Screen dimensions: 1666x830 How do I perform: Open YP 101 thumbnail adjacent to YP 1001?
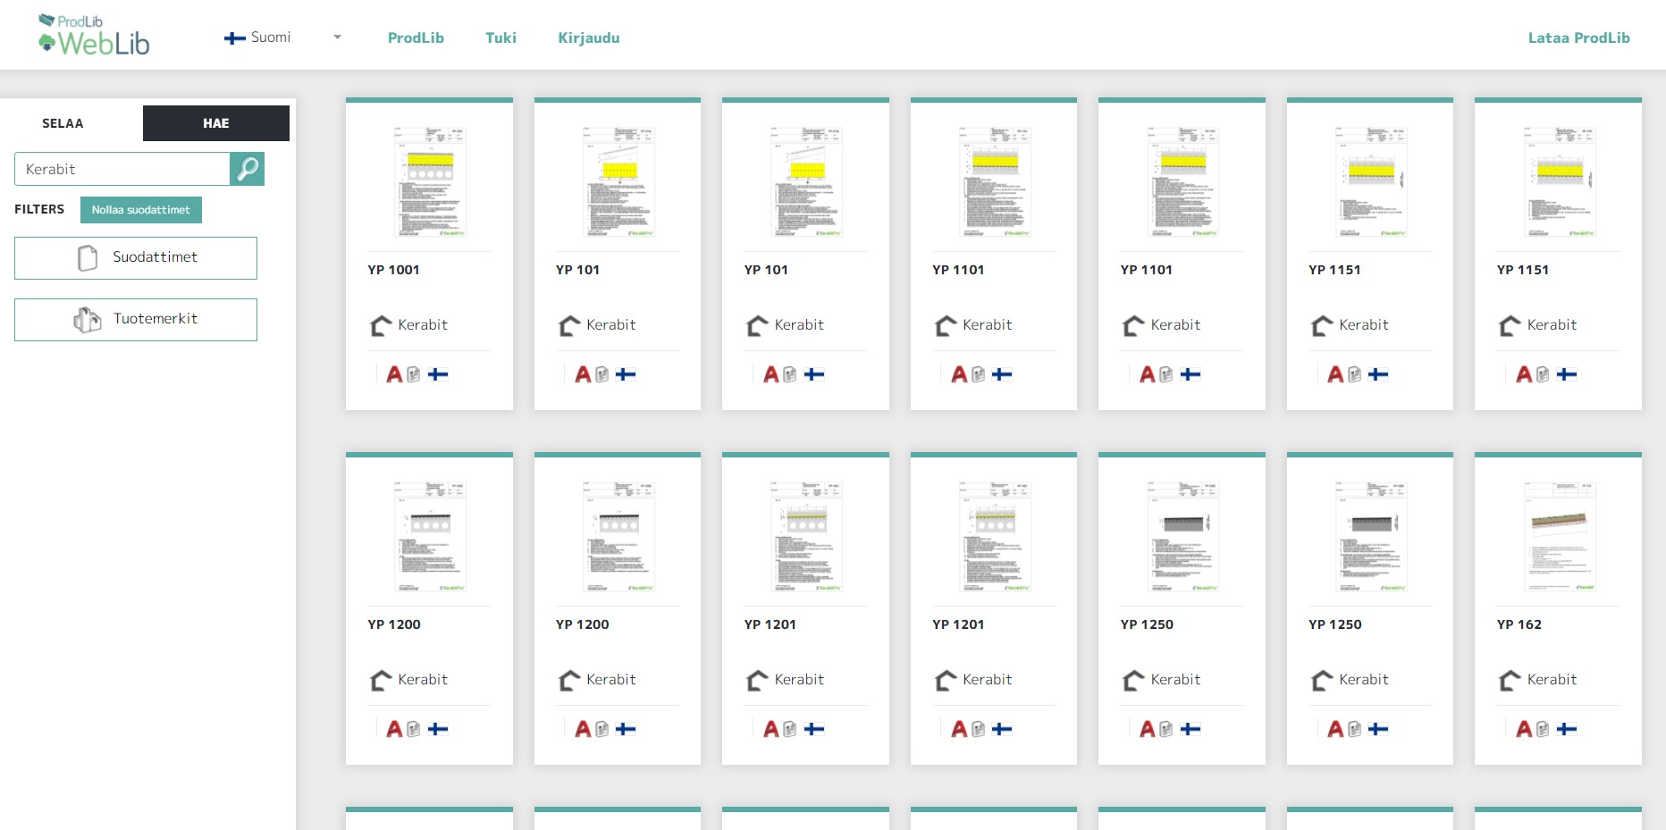pyautogui.click(x=618, y=181)
